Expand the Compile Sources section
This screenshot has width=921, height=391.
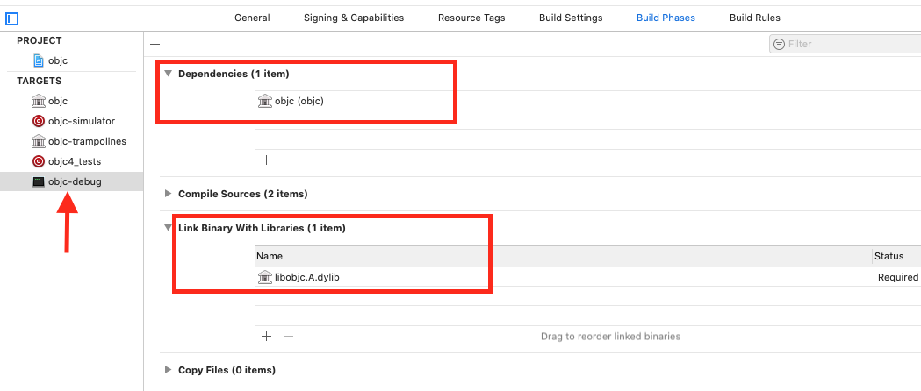coord(168,194)
